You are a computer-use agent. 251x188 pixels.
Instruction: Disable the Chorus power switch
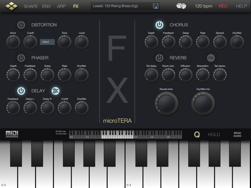point(159,25)
